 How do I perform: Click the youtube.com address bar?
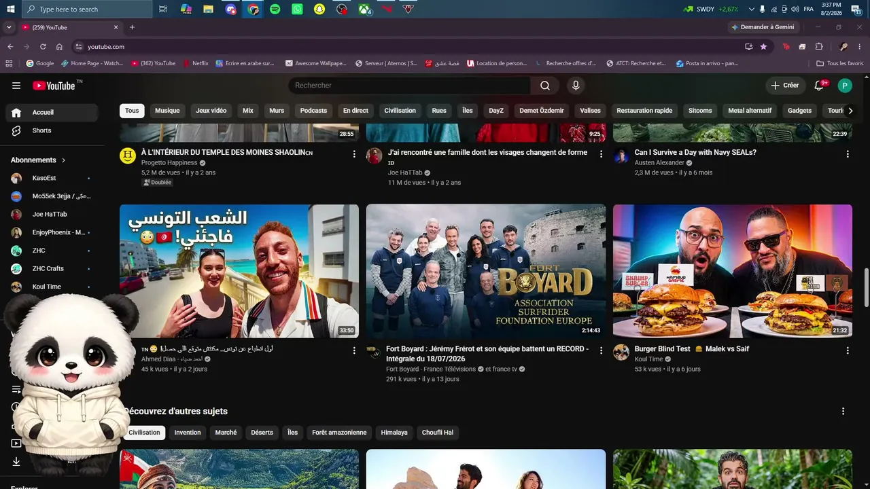pos(408,47)
